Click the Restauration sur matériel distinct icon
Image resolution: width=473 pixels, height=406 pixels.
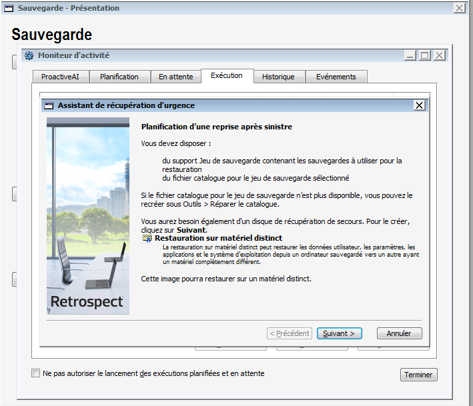[x=147, y=238]
